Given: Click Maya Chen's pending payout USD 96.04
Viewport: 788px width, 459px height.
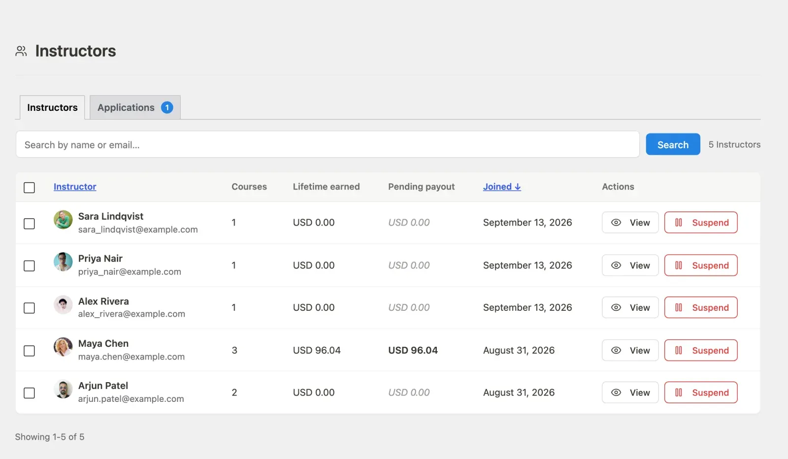Looking at the screenshot, I should pos(413,350).
